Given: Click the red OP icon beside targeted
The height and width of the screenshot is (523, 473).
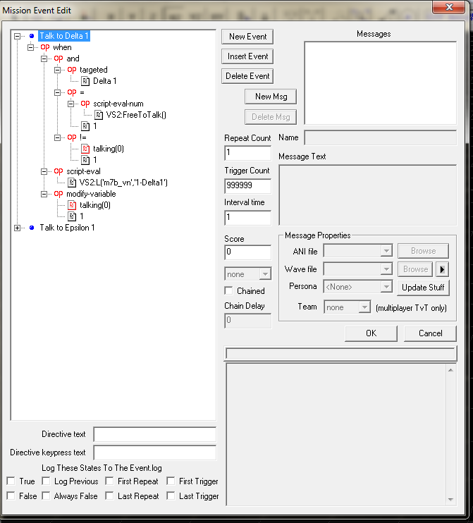Looking at the screenshot, I should (x=72, y=70).
